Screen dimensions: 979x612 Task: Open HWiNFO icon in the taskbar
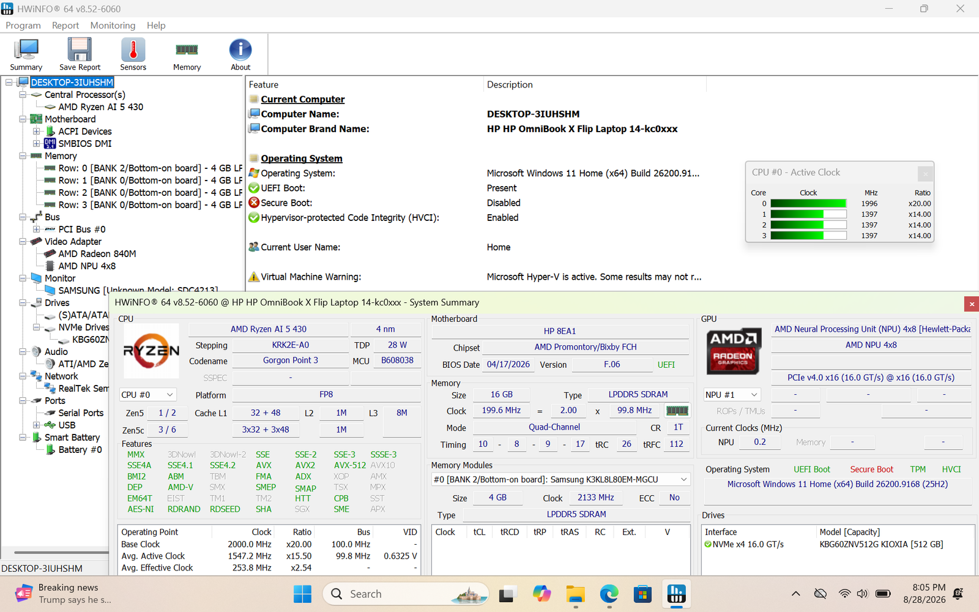click(676, 594)
